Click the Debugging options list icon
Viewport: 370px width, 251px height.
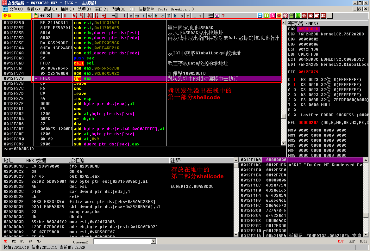[x=210, y=16]
